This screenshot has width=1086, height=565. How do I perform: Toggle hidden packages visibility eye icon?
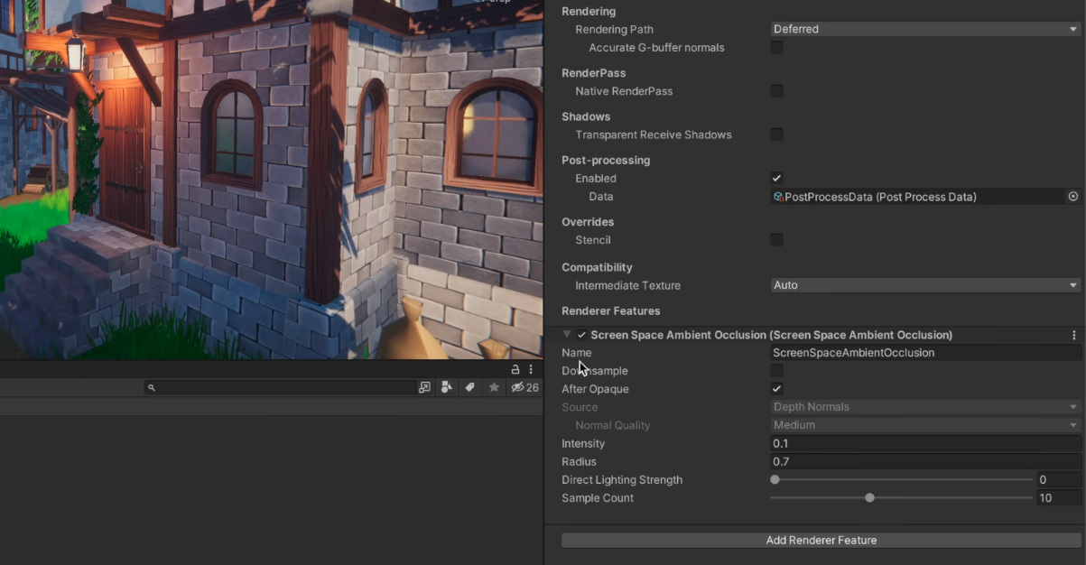point(524,387)
